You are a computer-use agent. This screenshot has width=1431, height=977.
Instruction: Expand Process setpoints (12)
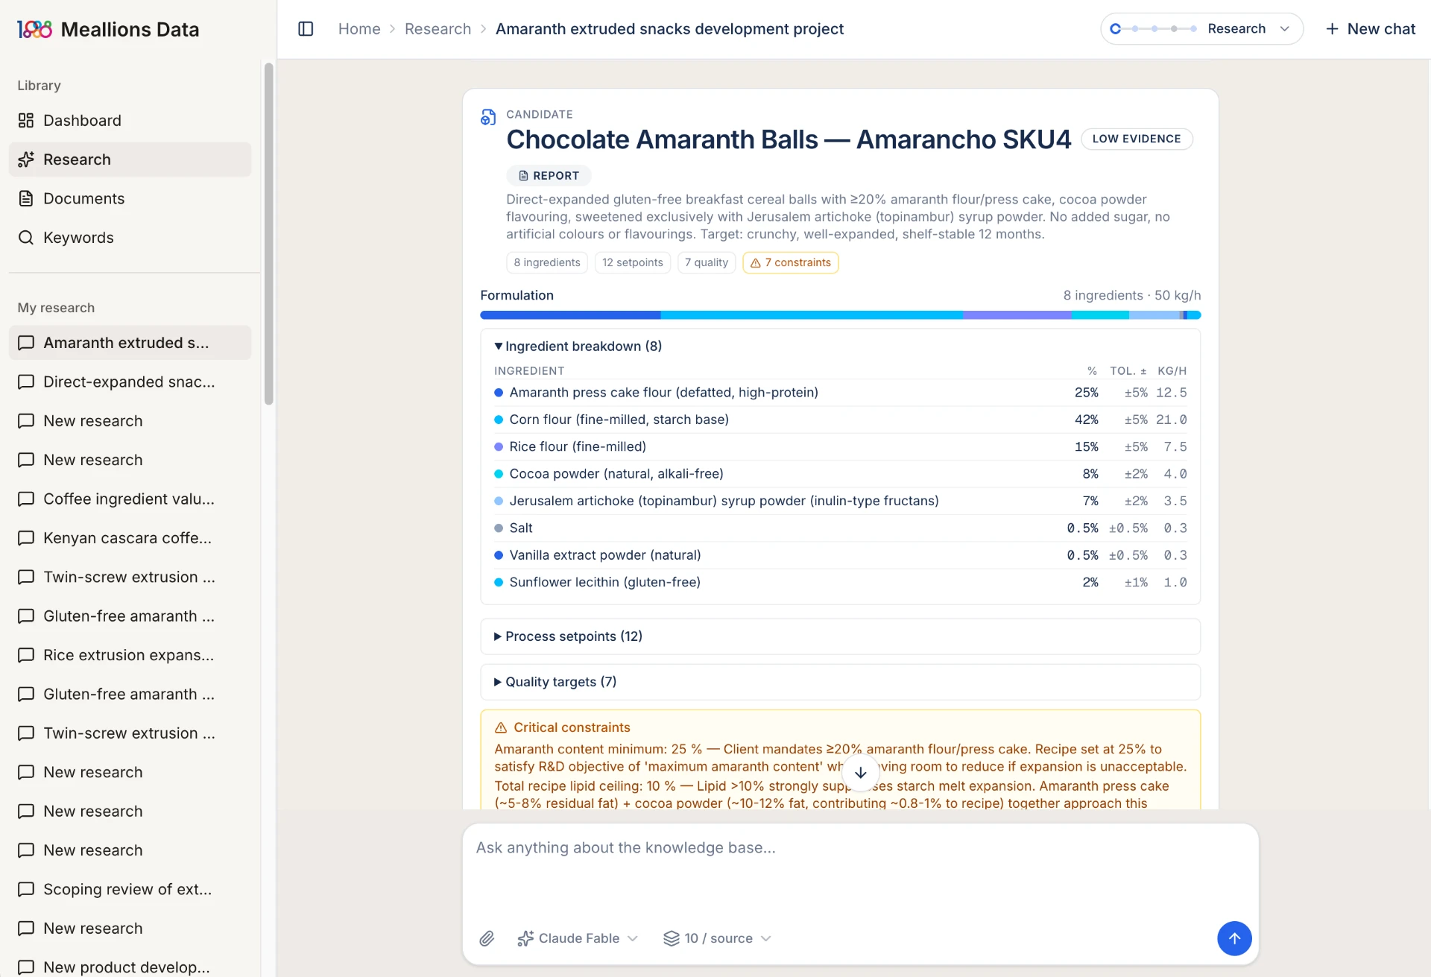840,636
